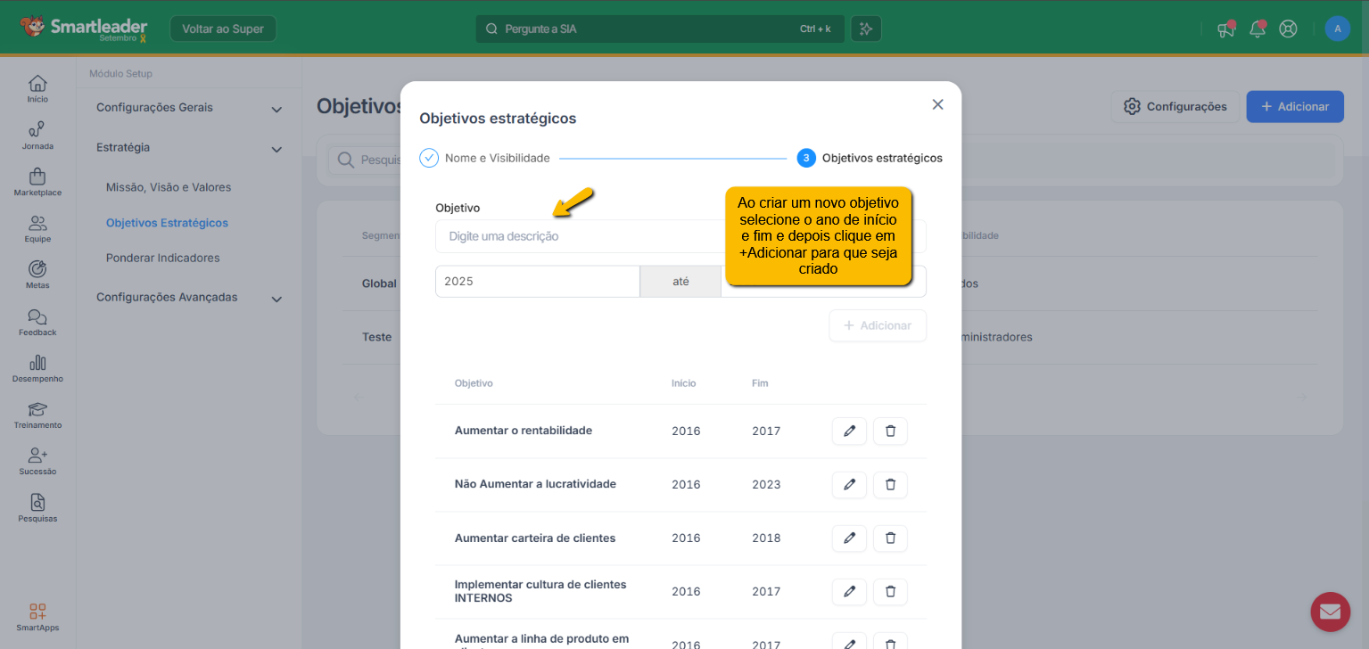This screenshot has width=1369, height=649.
Task: Click the Objetivo description input field
Action: pos(580,237)
